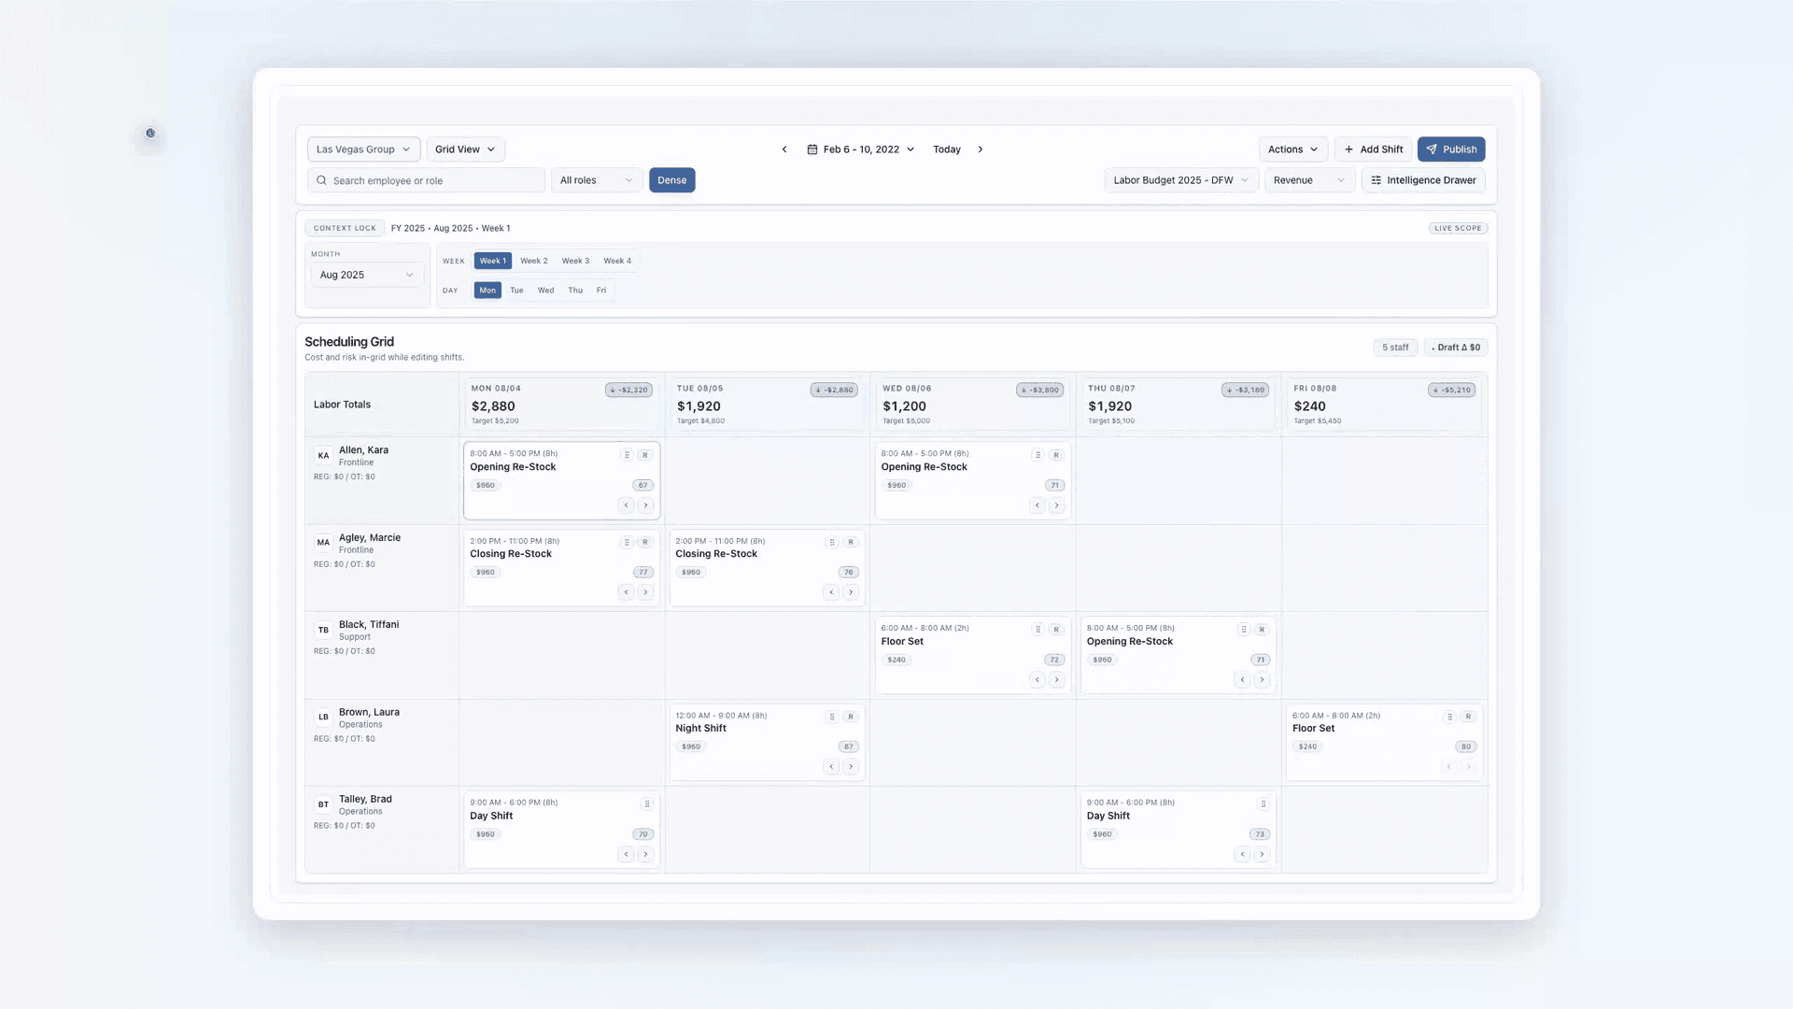Image resolution: width=1793 pixels, height=1009 pixels.
Task: Open the Las Vegas Group dropdown
Action: (x=363, y=149)
